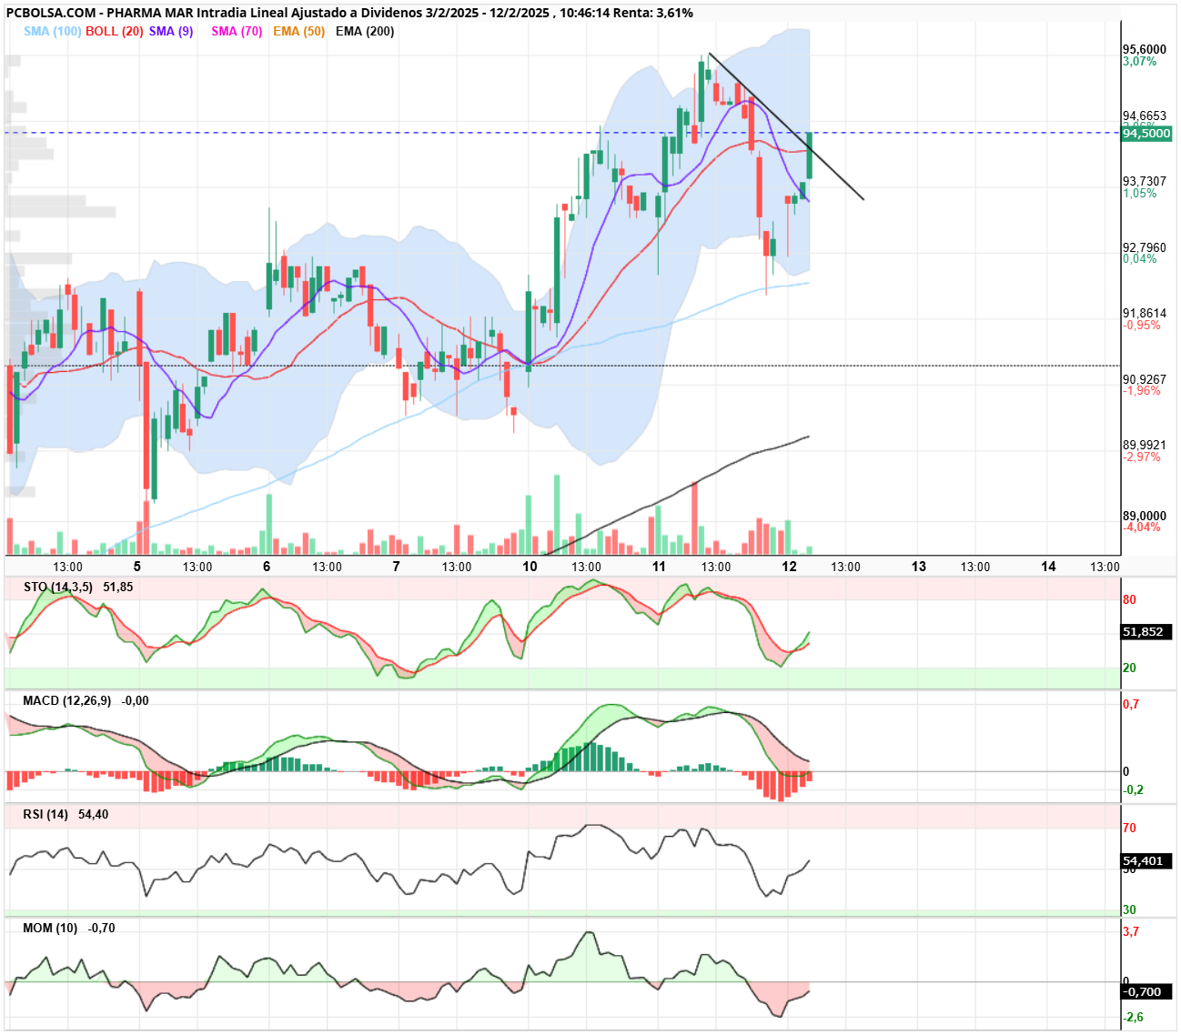Click the RSI (14) indicator label
Screen dimensions: 1181x1035
point(45,814)
